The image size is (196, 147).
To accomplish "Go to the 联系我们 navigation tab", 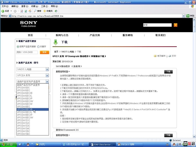I will point(160,35).
